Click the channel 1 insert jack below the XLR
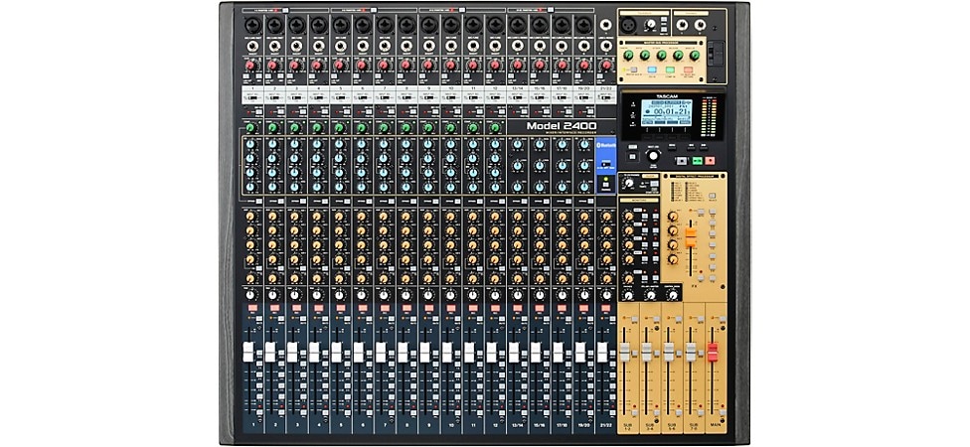This screenshot has width=970, height=447. [x=251, y=46]
